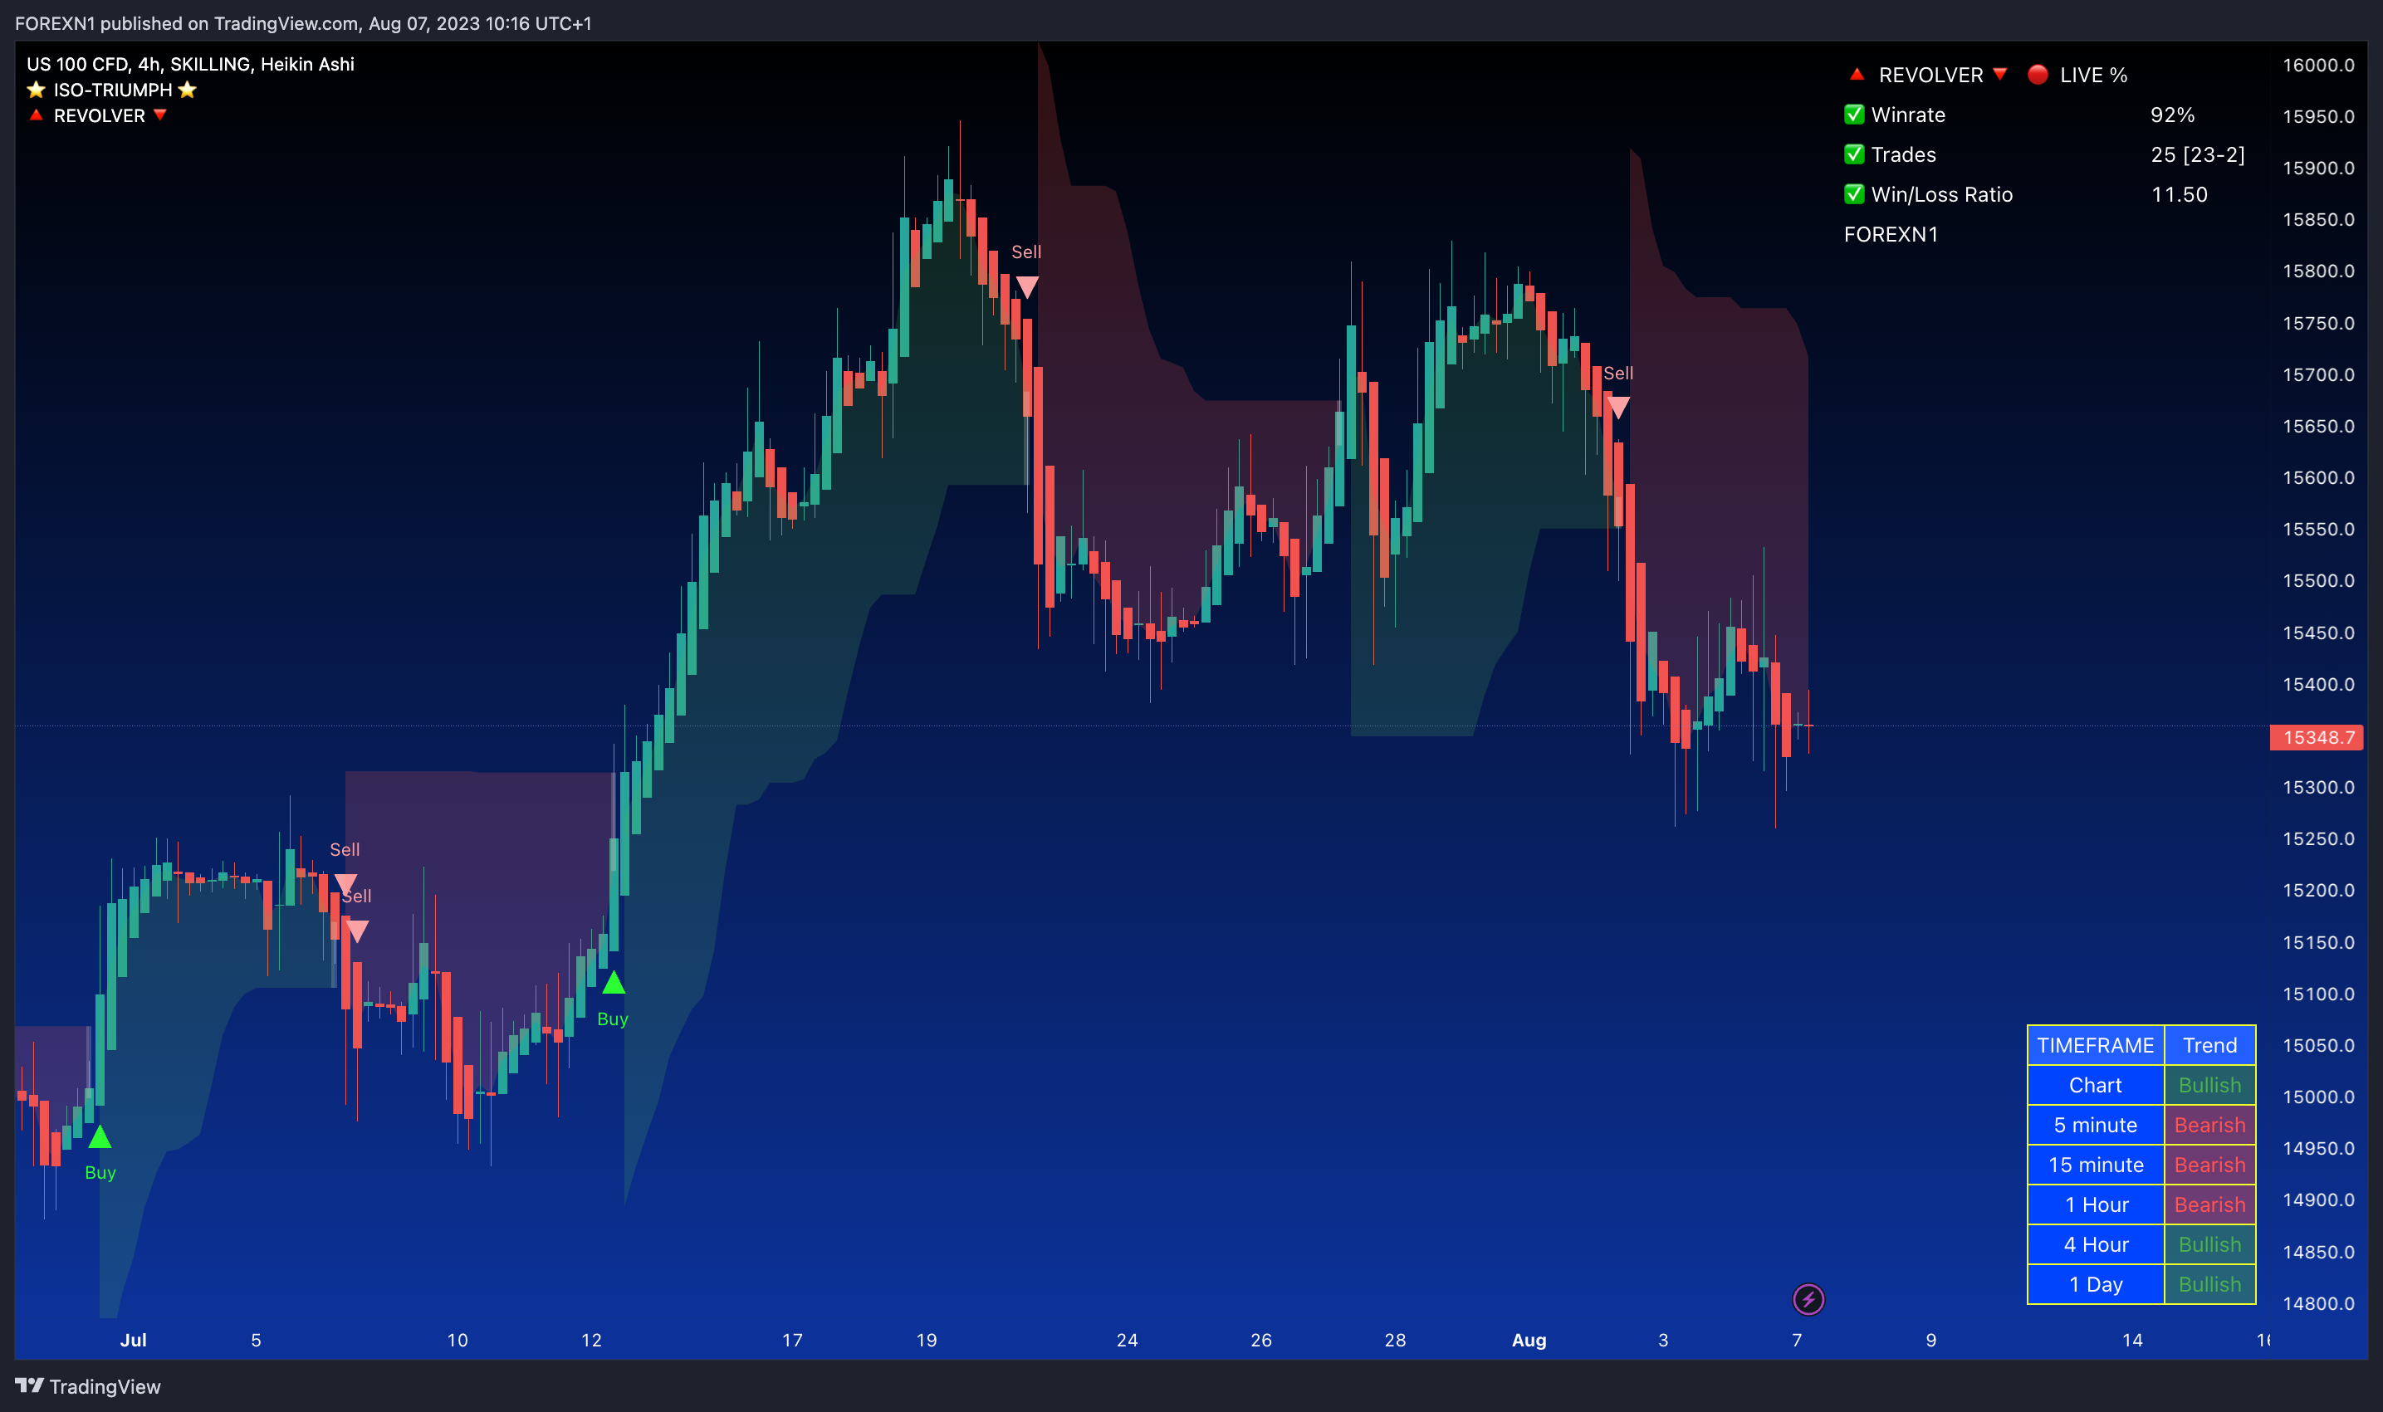
Task: Click the 4 Hour row label
Action: pyautogui.click(x=2096, y=1244)
